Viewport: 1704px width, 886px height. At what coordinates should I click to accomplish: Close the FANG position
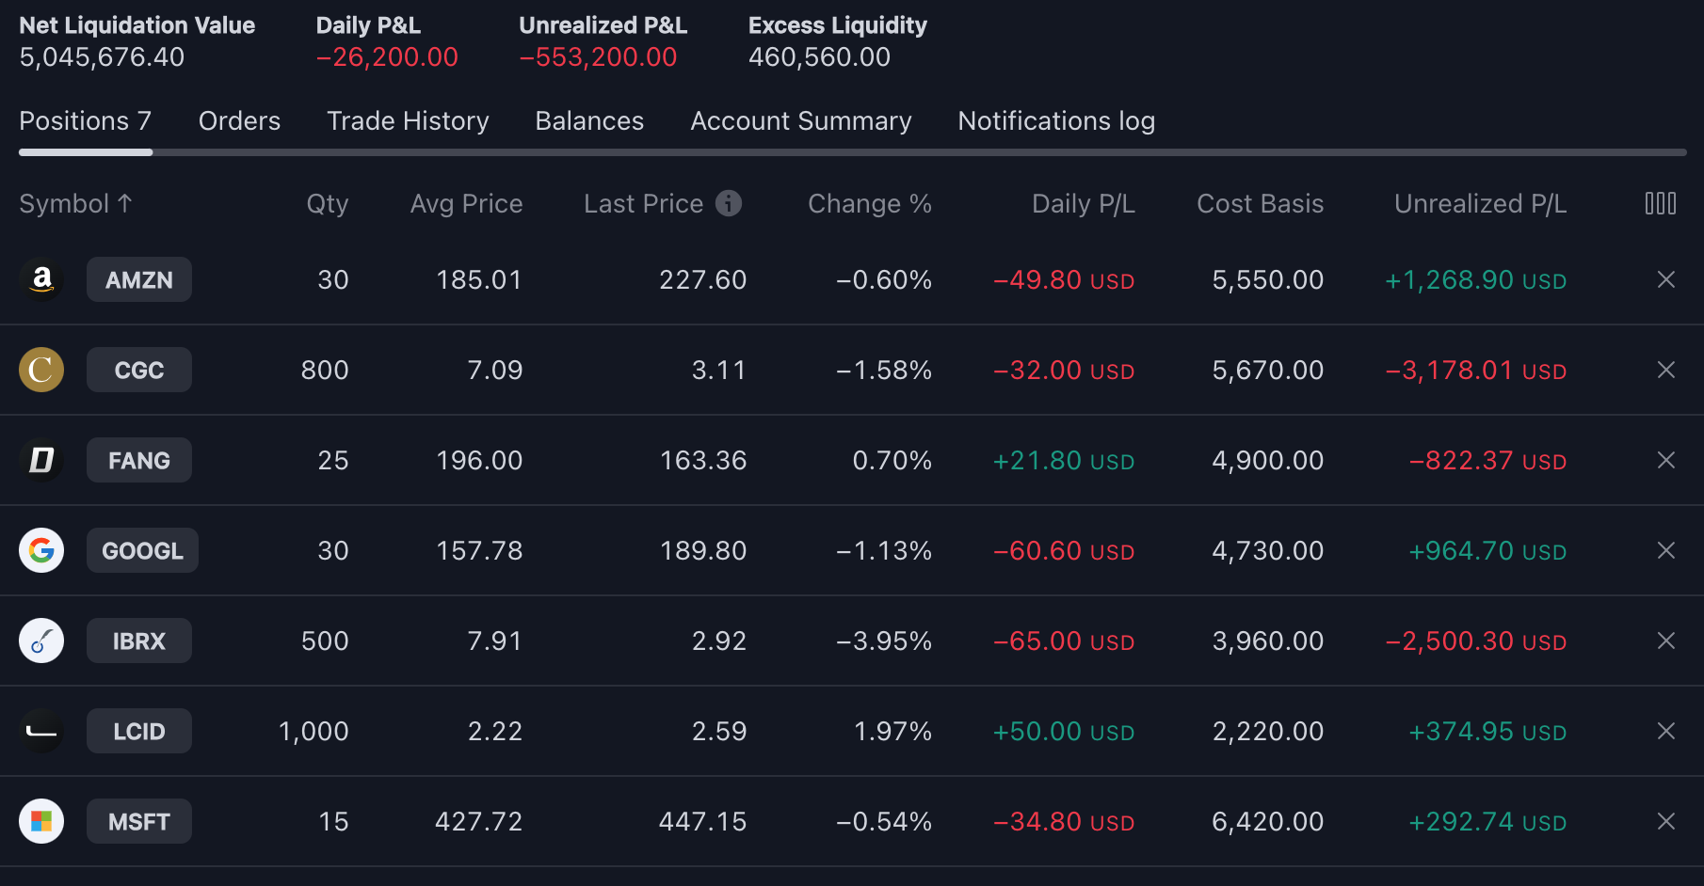1665,460
